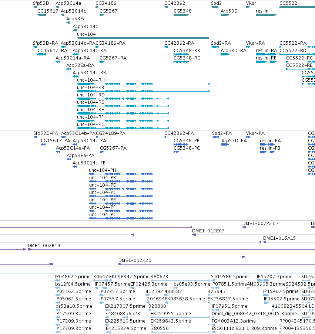The height and width of the screenshot is (334, 315).
Task: Click transcript CG5522-RE
Action: [x=301, y=69]
